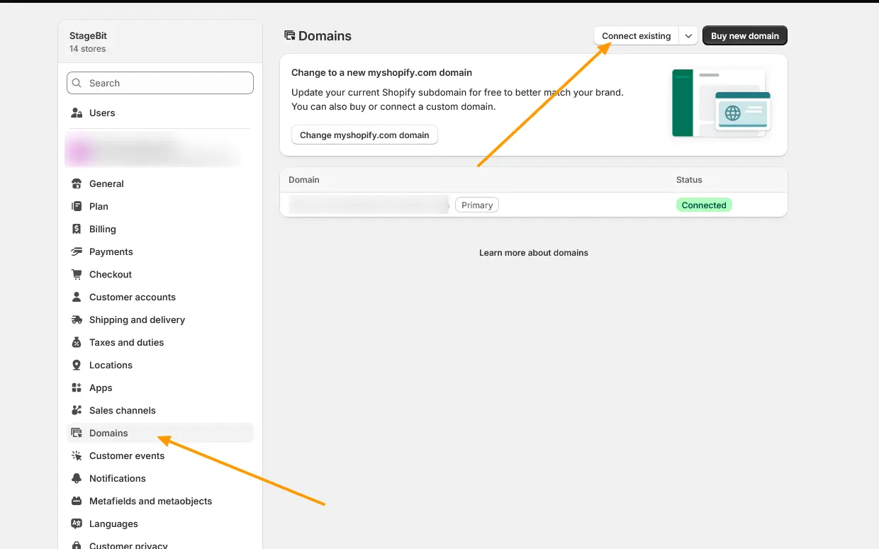Click the blurred primary domain name

pyautogui.click(x=369, y=205)
